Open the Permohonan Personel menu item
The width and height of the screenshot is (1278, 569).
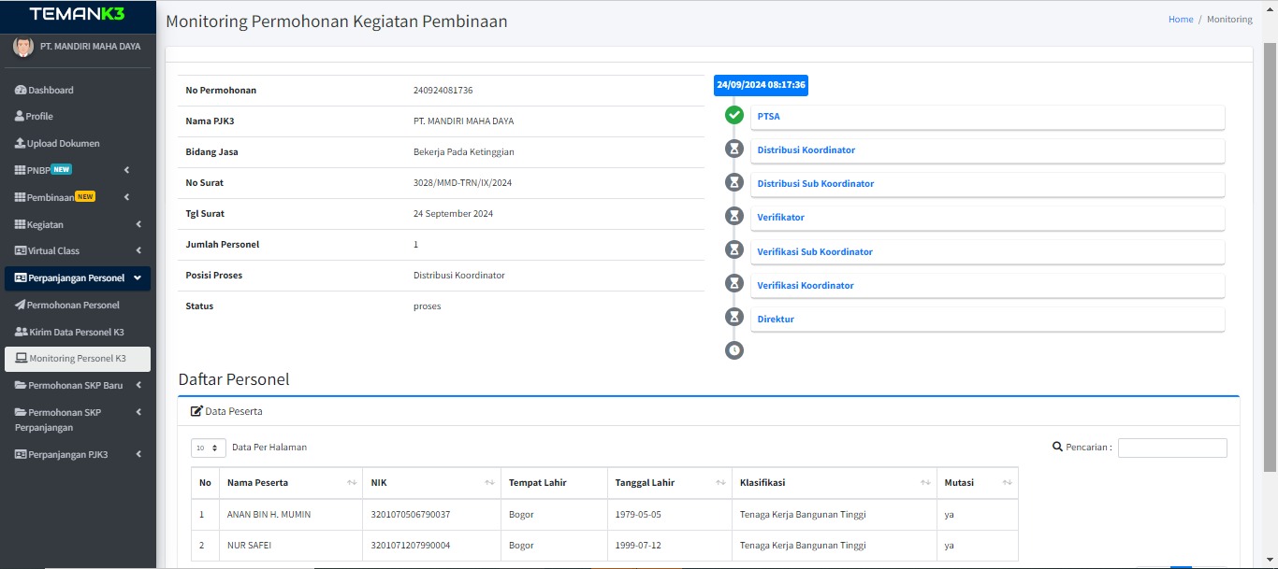click(78, 306)
